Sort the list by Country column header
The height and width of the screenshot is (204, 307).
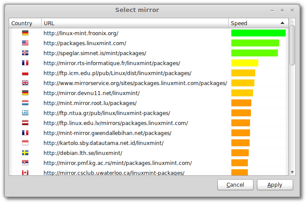(x=25, y=23)
